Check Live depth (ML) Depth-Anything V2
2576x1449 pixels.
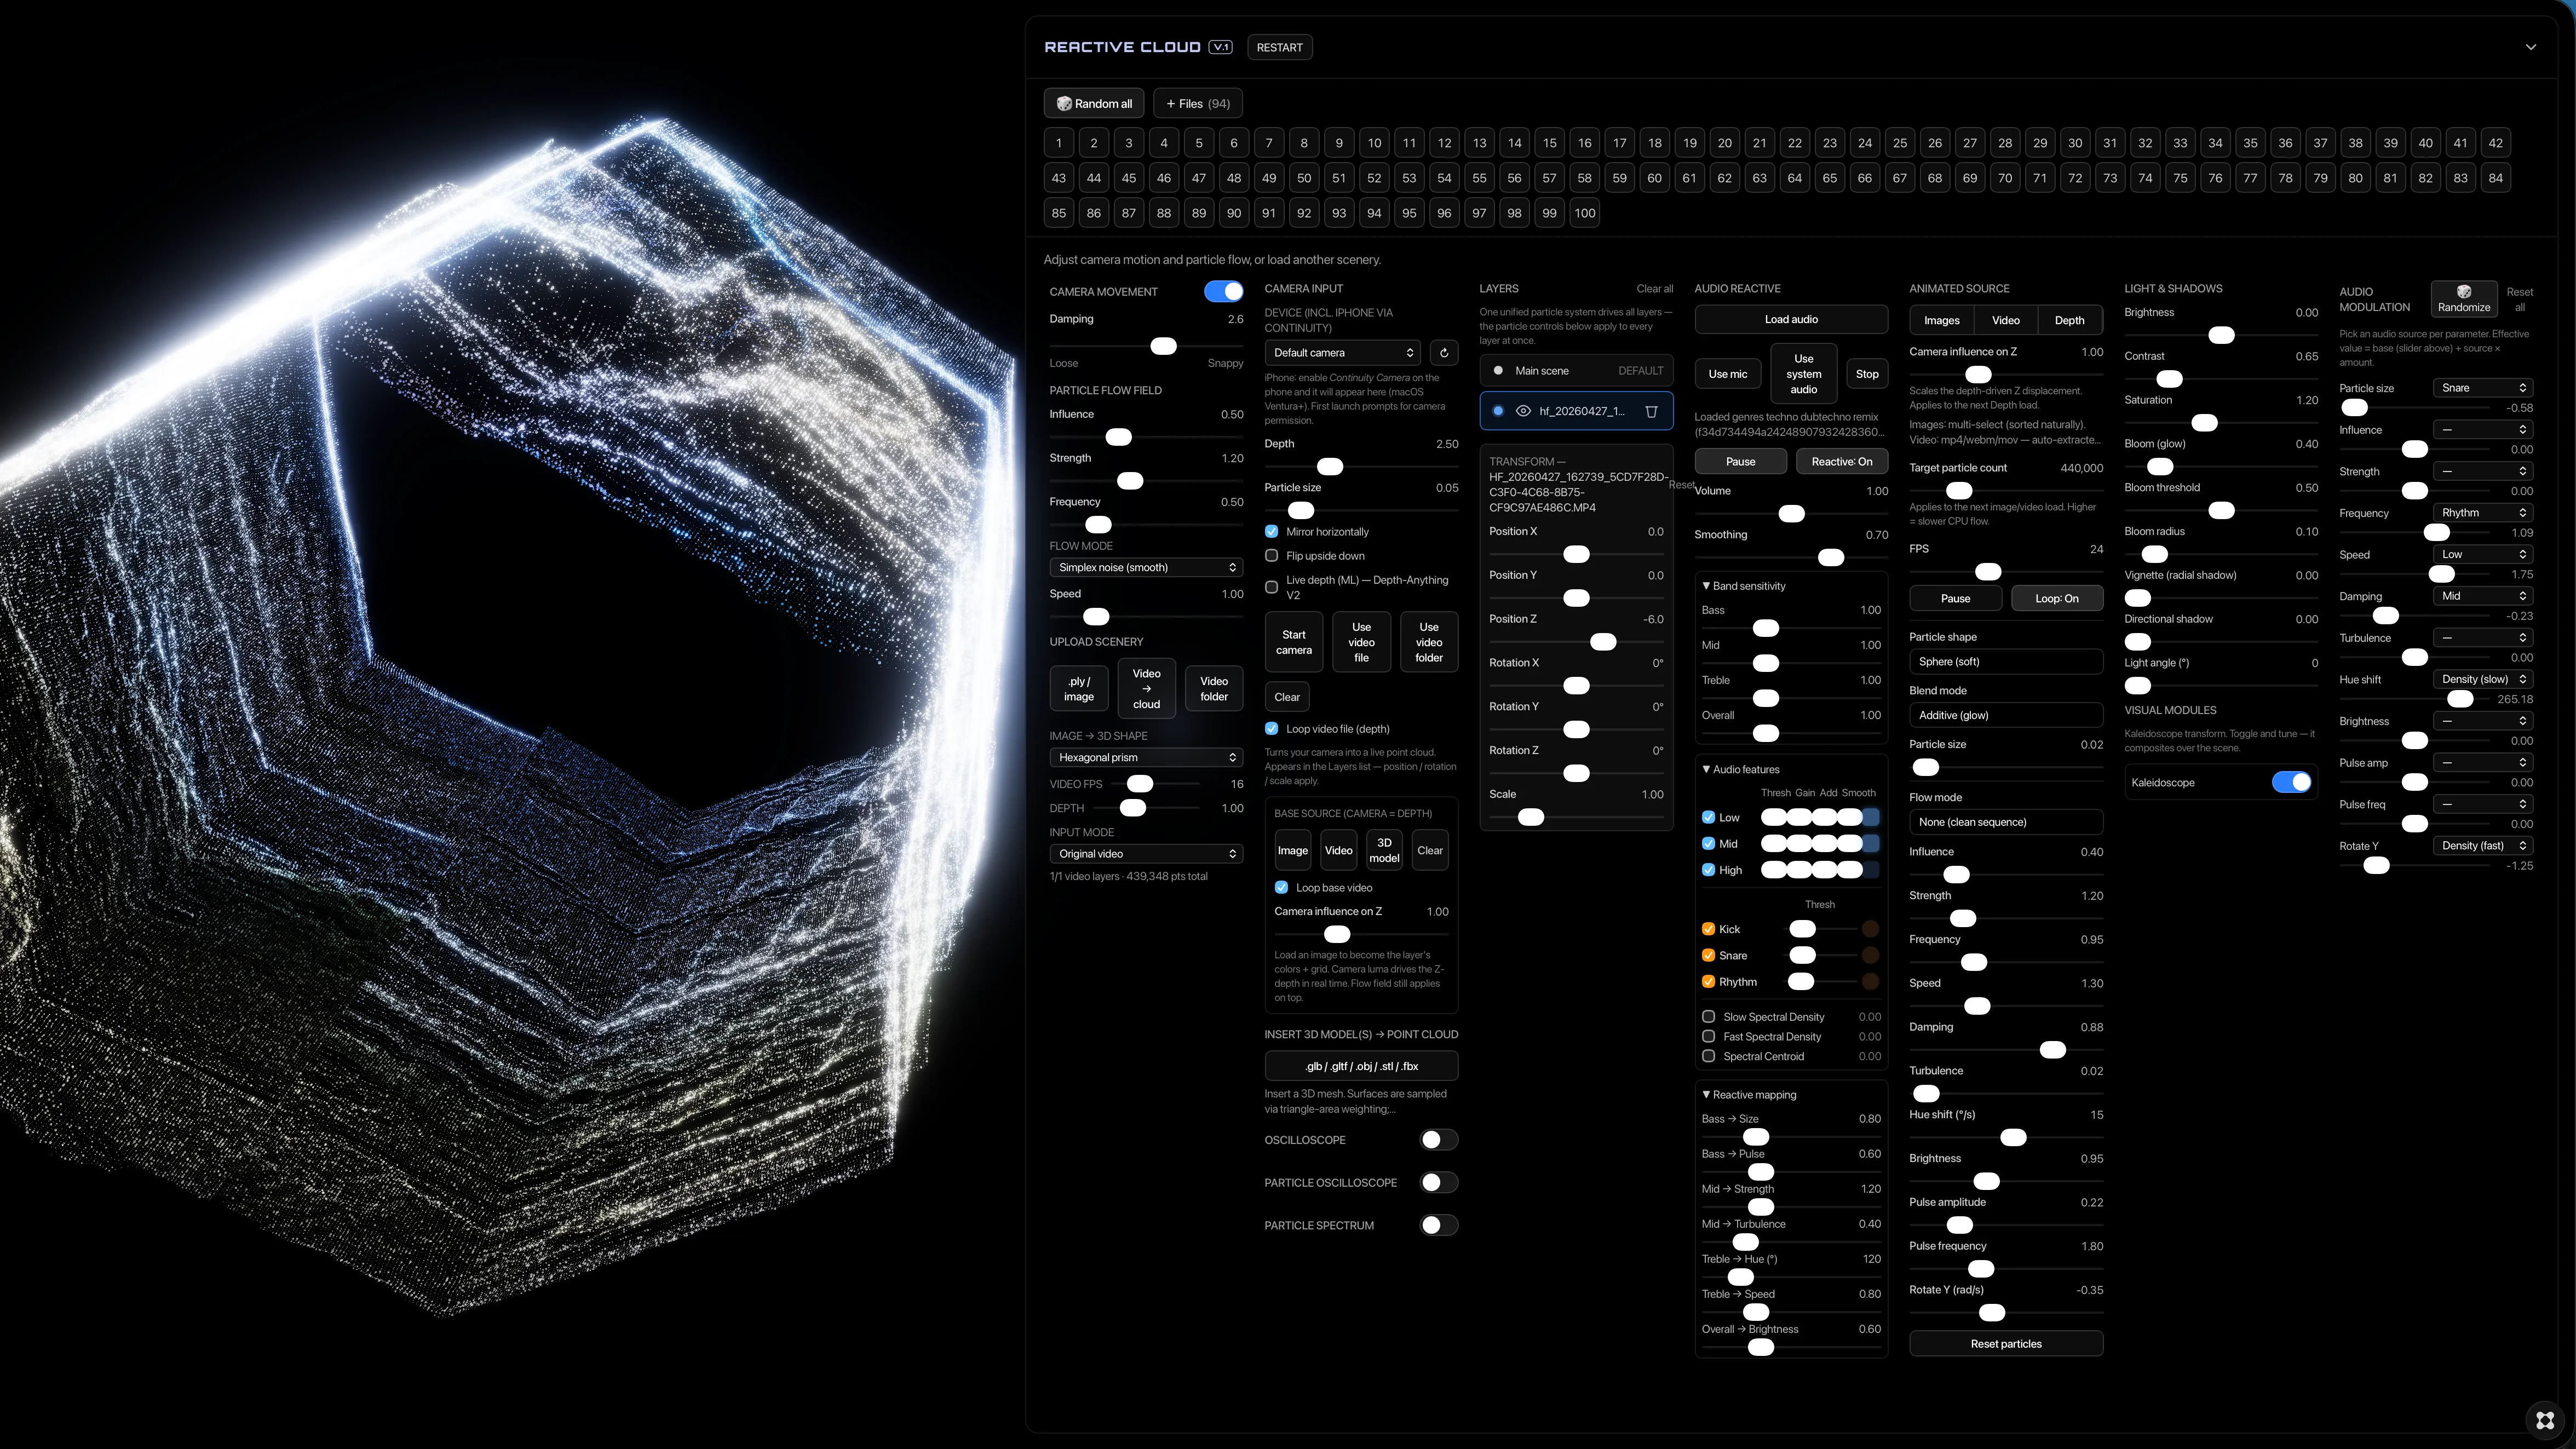tap(1272, 587)
